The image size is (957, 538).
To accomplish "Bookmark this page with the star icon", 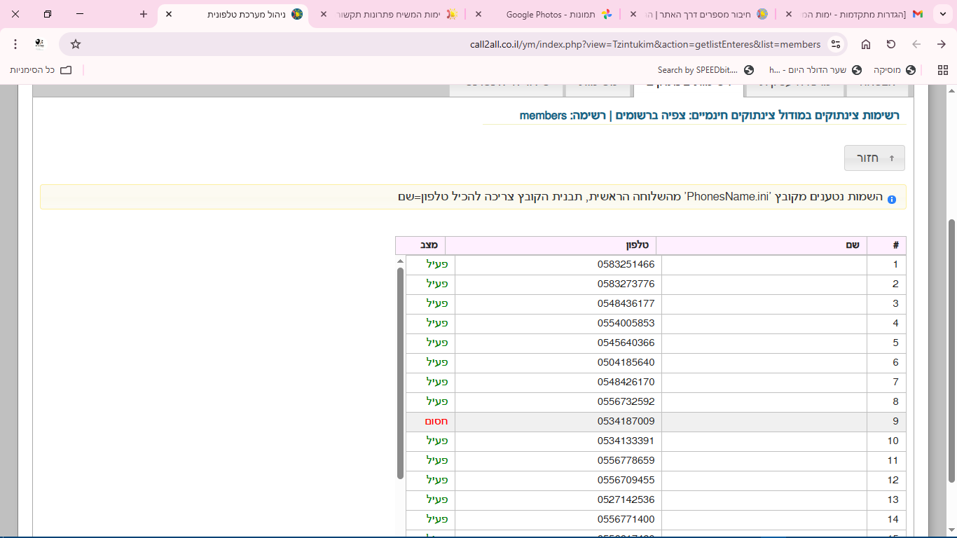I will pyautogui.click(x=76, y=44).
